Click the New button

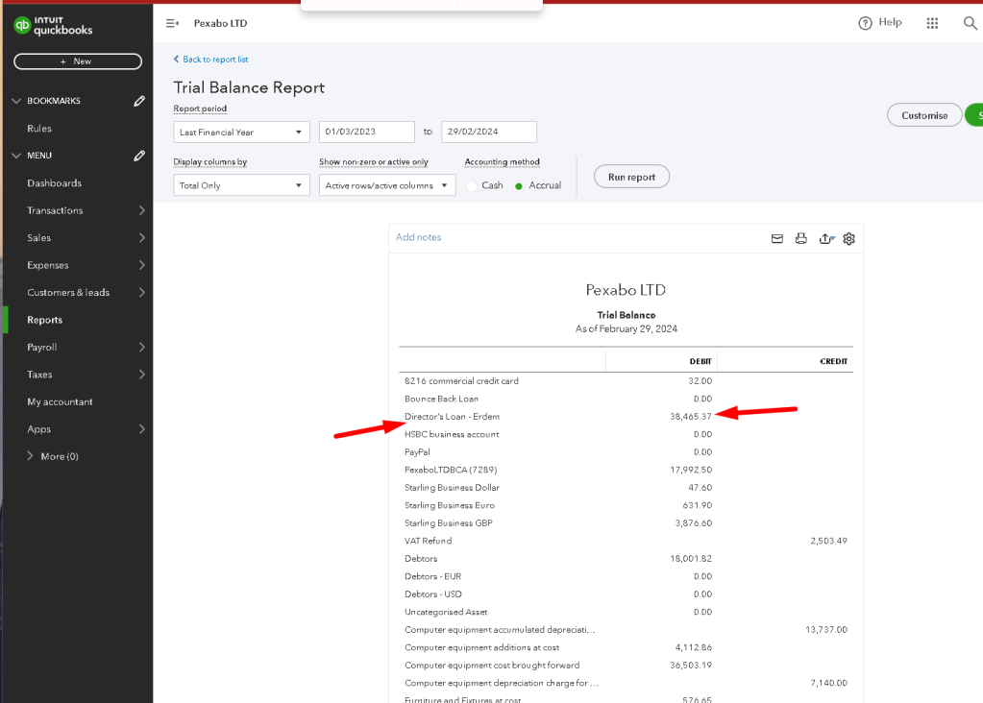78,61
